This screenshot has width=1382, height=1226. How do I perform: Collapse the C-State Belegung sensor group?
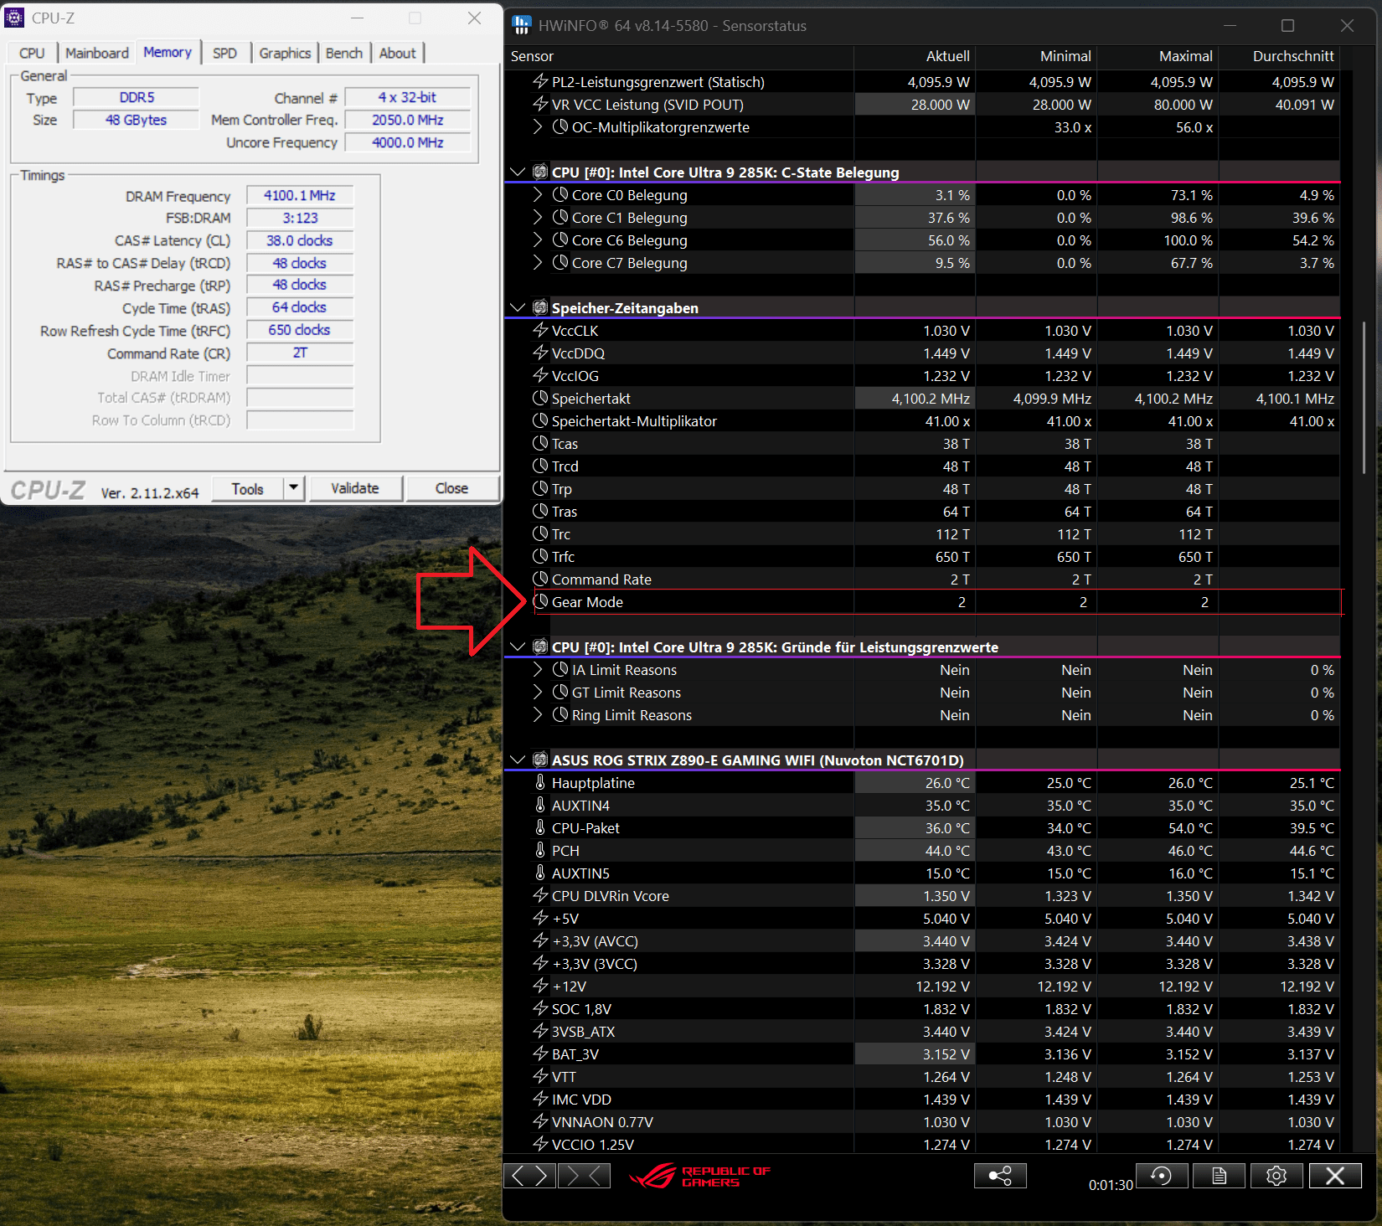(x=518, y=172)
